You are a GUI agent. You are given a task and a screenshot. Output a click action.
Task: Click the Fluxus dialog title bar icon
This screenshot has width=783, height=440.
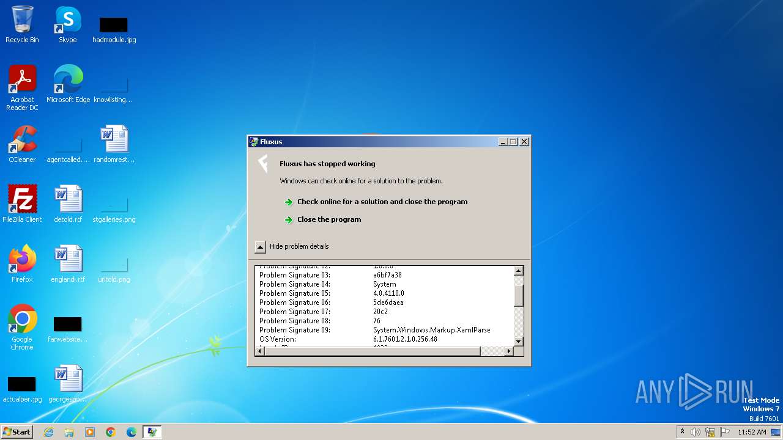click(x=254, y=142)
